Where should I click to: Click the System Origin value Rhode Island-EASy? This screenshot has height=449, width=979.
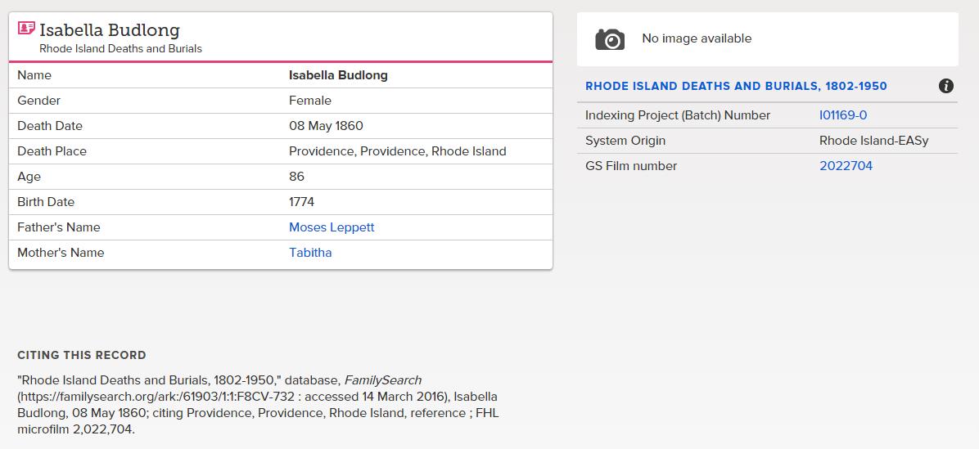pyautogui.click(x=874, y=141)
